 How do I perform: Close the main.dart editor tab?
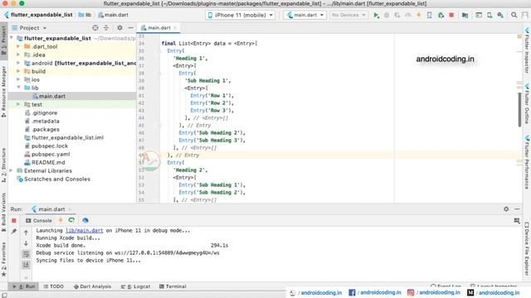point(175,27)
